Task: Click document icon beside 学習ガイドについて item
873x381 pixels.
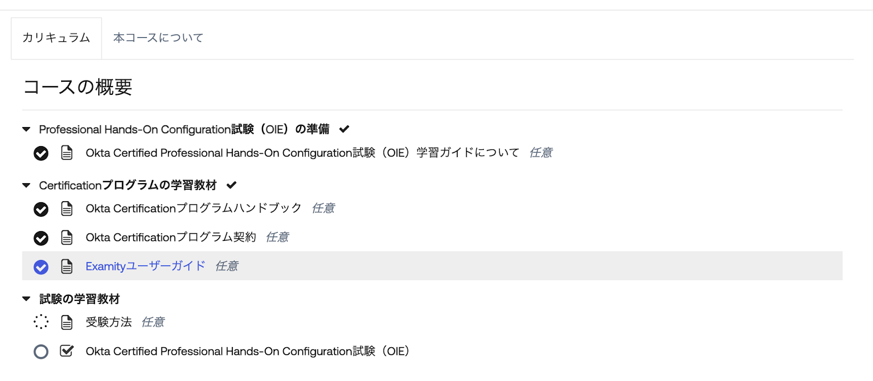Action: [x=67, y=153]
